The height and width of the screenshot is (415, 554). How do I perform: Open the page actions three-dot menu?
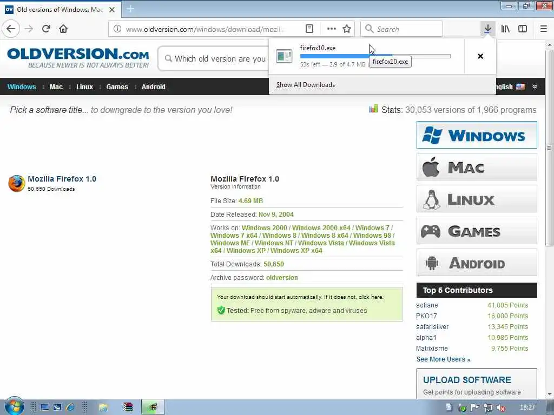click(332, 29)
